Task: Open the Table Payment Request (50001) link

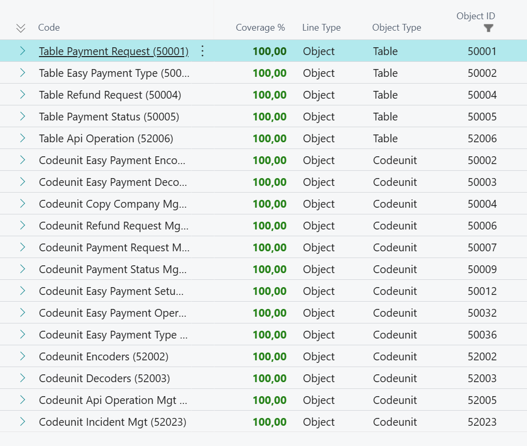Action: pyautogui.click(x=114, y=51)
